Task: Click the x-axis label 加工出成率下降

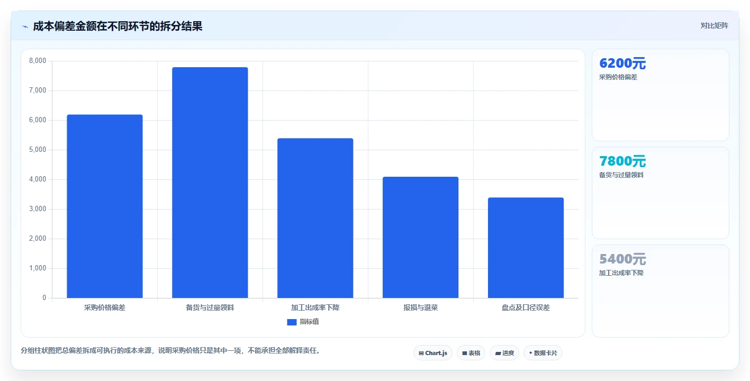Action: (x=315, y=307)
